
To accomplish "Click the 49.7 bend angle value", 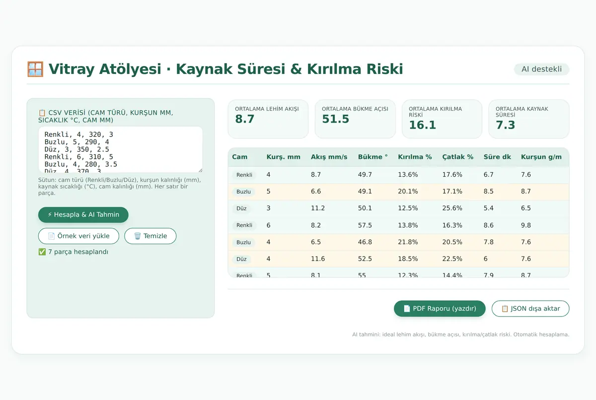I will [x=365, y=175].
